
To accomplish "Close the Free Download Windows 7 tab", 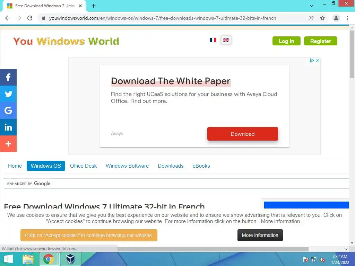I will tap(80, 6).
